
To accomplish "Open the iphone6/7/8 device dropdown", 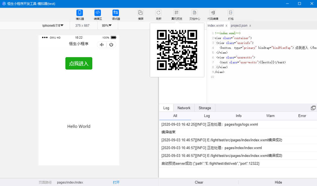I will pos(53,26).
